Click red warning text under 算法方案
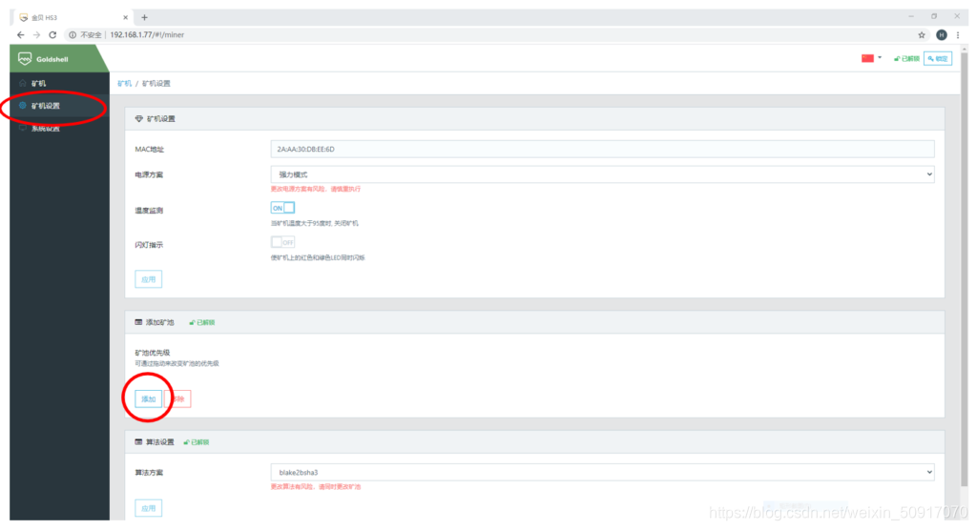Screen dimensions: 977x530 tap(315, 486)
